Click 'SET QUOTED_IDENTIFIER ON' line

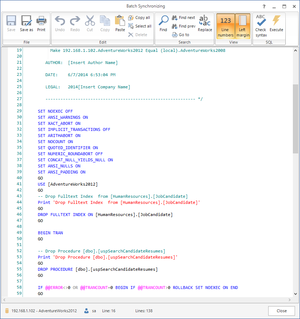(x=68, y=148)
